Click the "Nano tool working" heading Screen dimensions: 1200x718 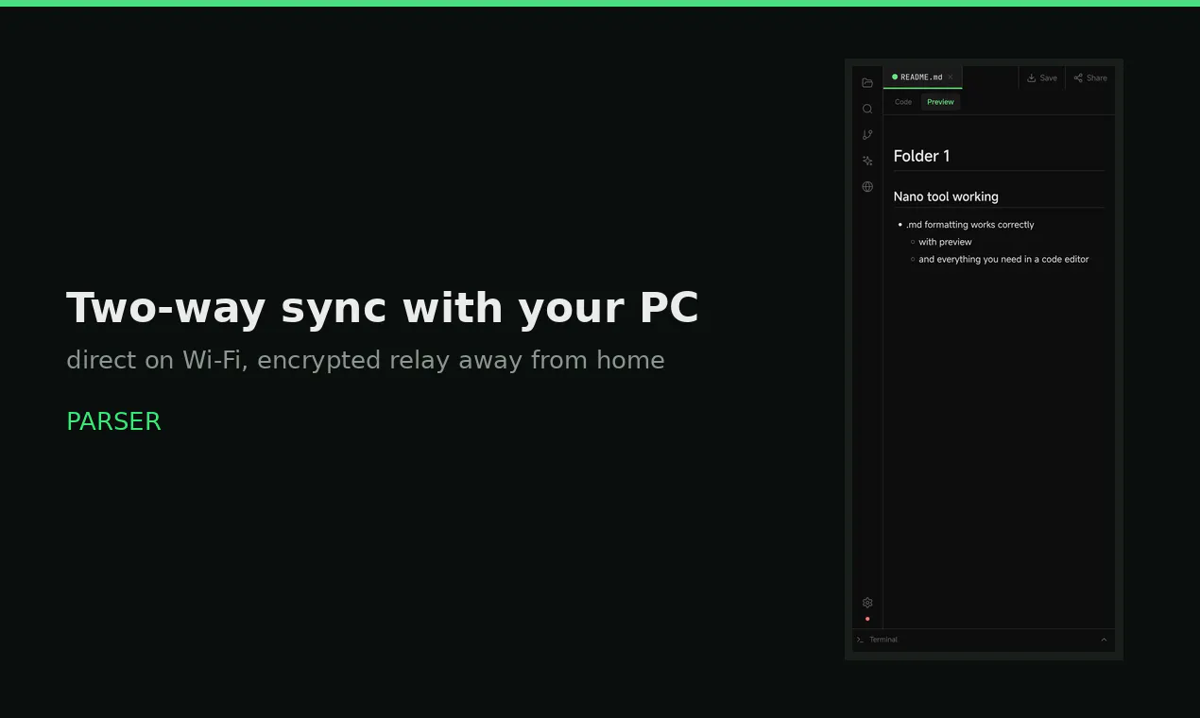[x=946, y=197]
